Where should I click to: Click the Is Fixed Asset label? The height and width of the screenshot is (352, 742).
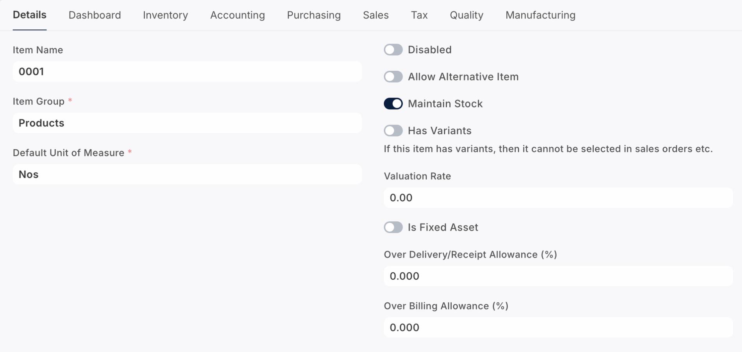tap(443, 227)
